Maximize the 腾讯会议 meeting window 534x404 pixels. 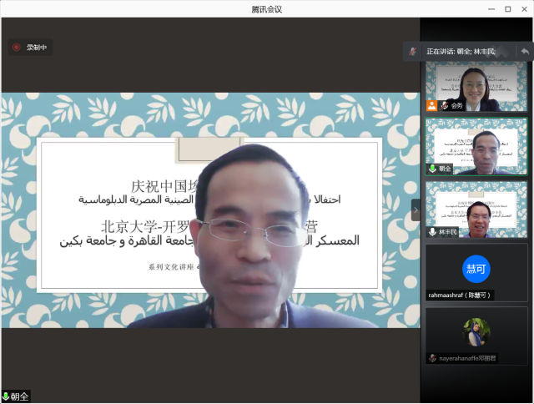(507, 8)
